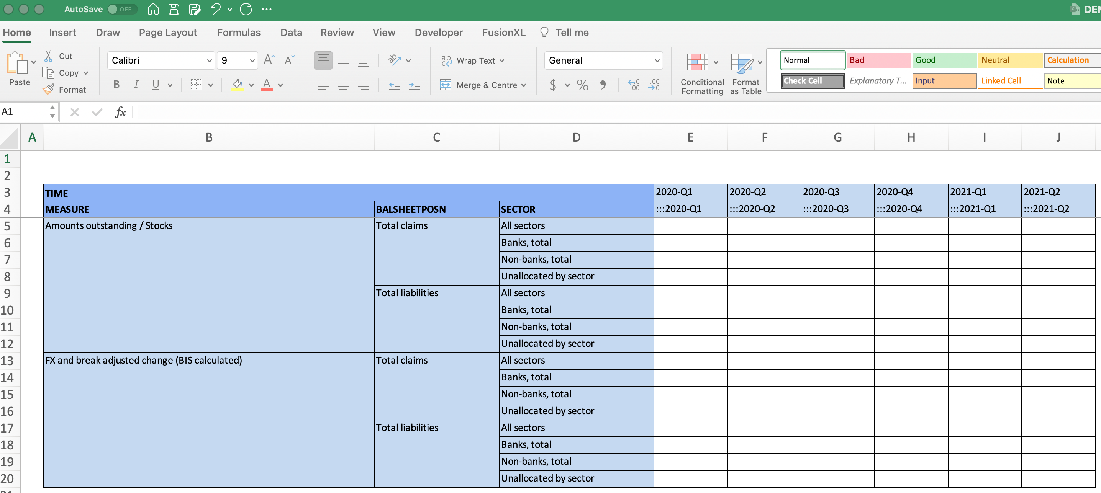Open the FusionXL ribbon tab
This screenshot has height=493, width=1101.
point(503,33)
